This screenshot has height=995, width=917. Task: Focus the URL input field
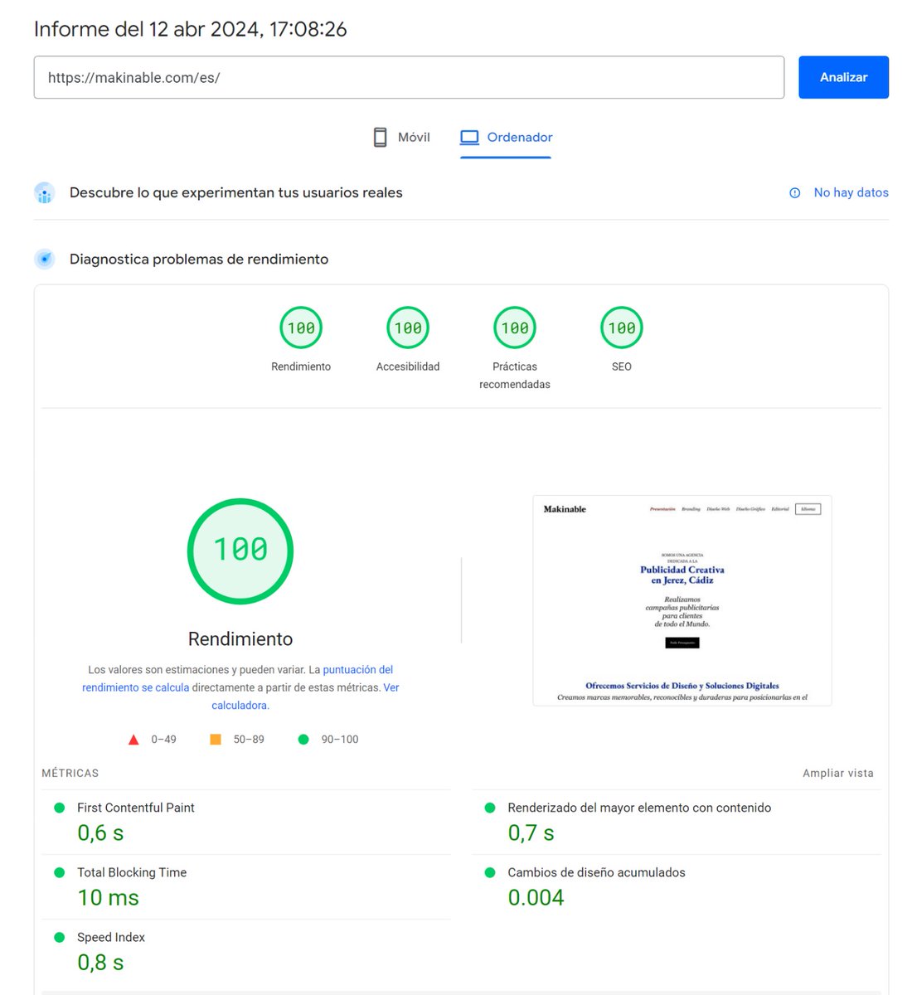[409, 77]
